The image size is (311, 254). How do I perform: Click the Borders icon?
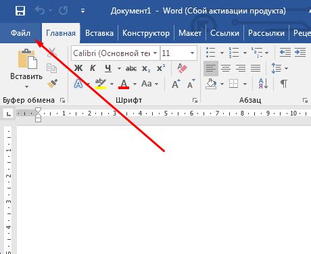(233, 84)
